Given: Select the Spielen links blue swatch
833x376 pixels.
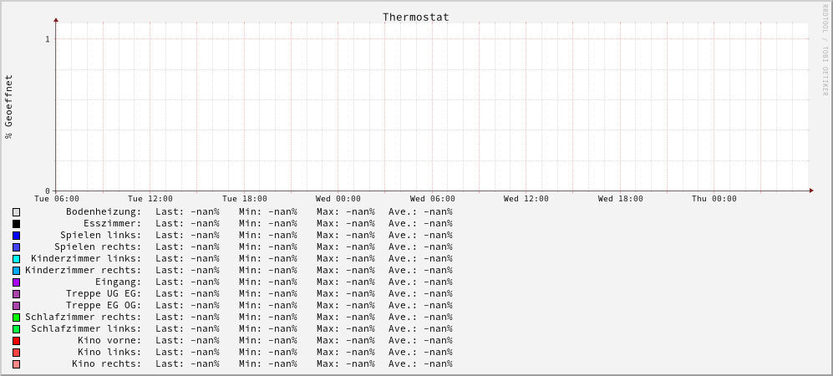Looking at the screenshot, I should point(16,236).
